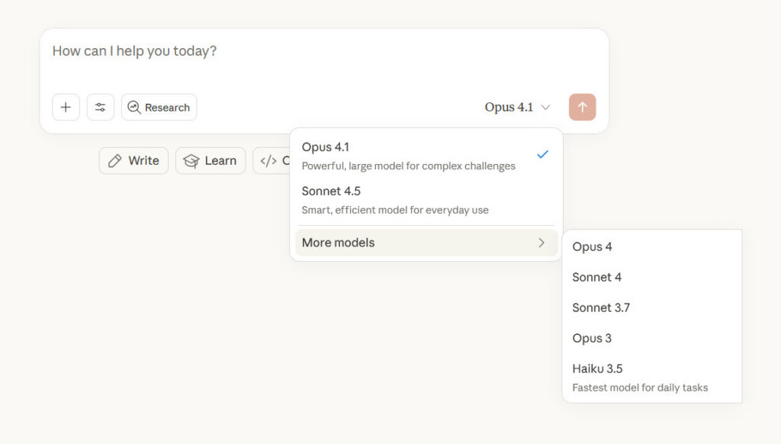Click the graduation cap icon beside Learn
The image size is (781, 444).
click(x=192, y=160)
